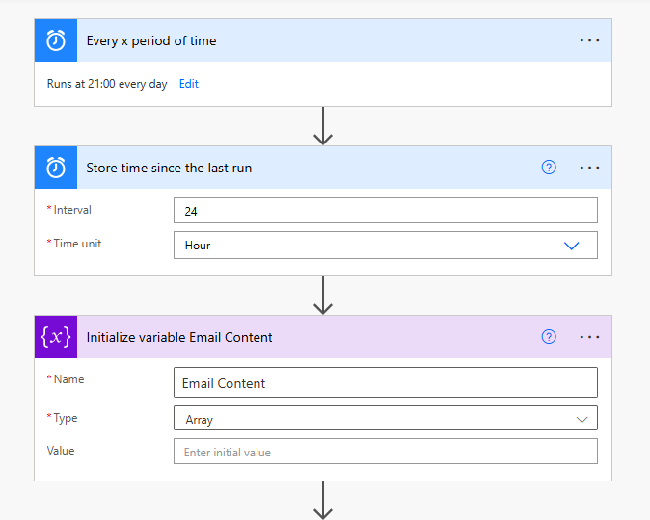Expand the Time unit dropdown

pyautogui.click(x=571, y=246)
